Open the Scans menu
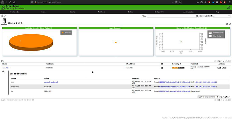Image resolution: width=232 pixels, height=119 pixels. click(43, 12)
